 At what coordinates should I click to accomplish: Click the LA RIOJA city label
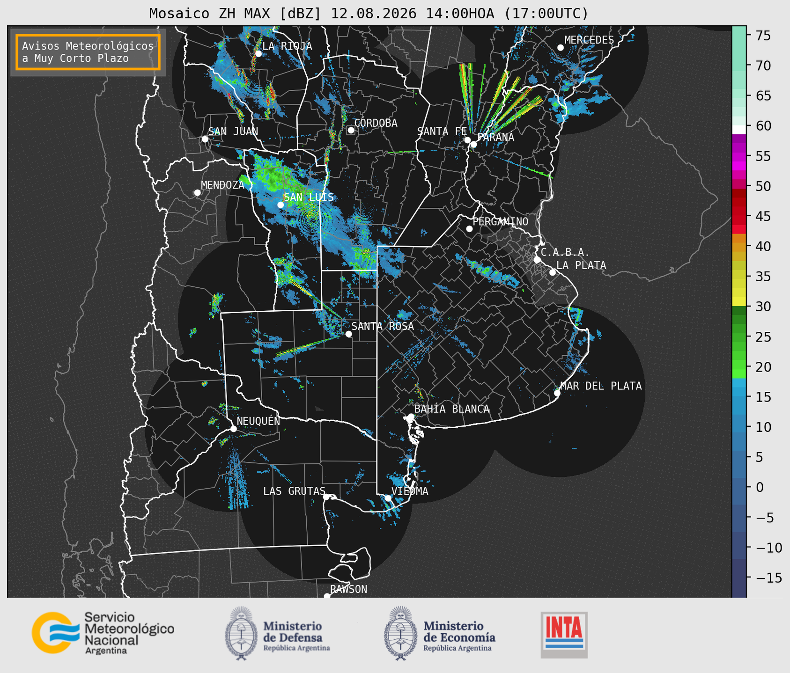[287, 46]
